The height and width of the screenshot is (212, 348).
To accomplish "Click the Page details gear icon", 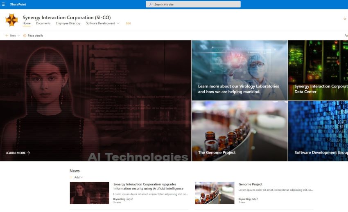I will [25, 36].
